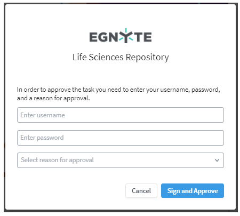Click the Egnyte logo

[121, 36]
